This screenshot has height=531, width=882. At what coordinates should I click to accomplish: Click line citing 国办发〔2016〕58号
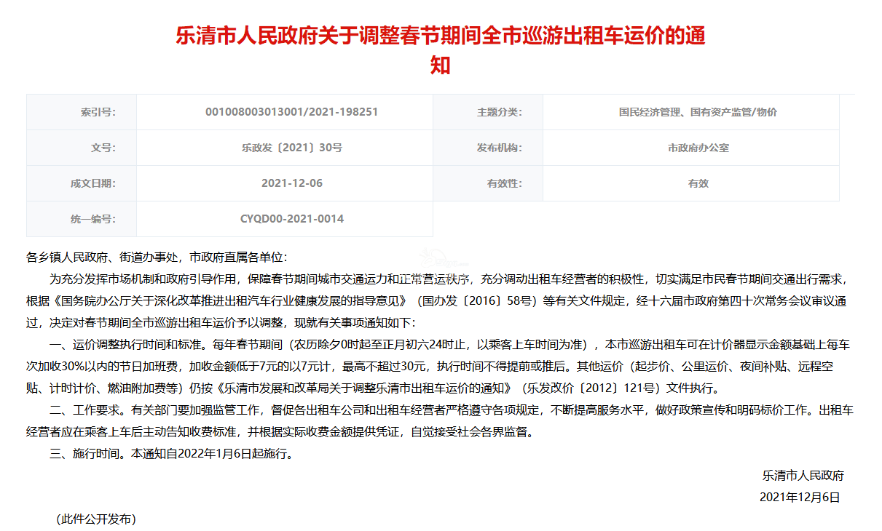click(x=436, y=300)
